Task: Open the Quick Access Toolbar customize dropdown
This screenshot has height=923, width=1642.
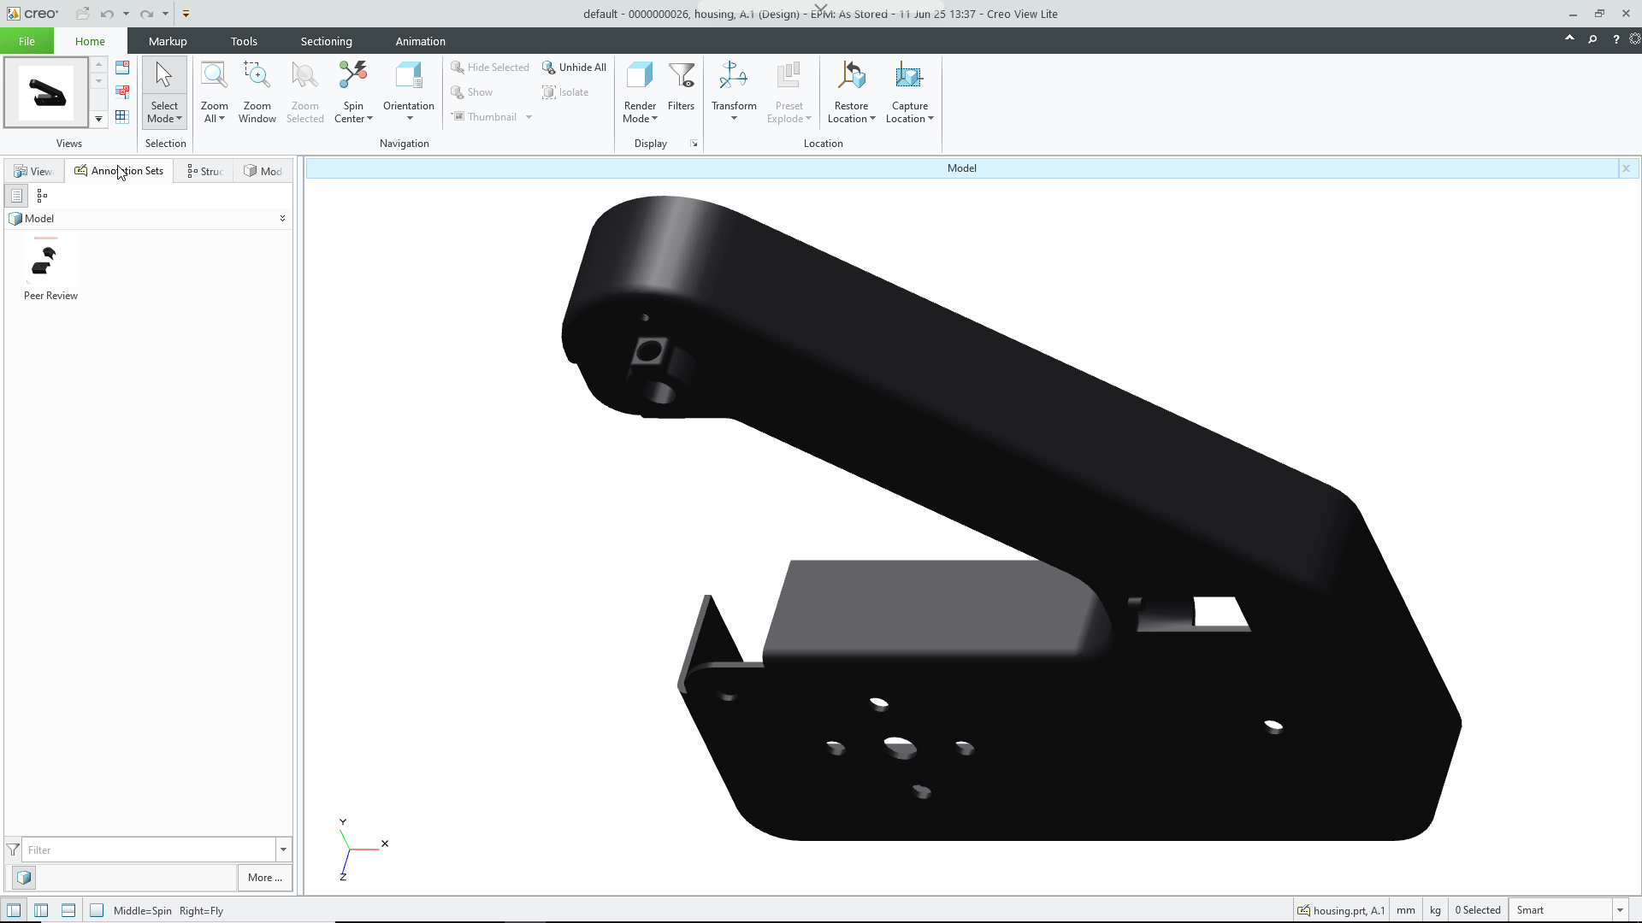Action: [x=186, y=14]
